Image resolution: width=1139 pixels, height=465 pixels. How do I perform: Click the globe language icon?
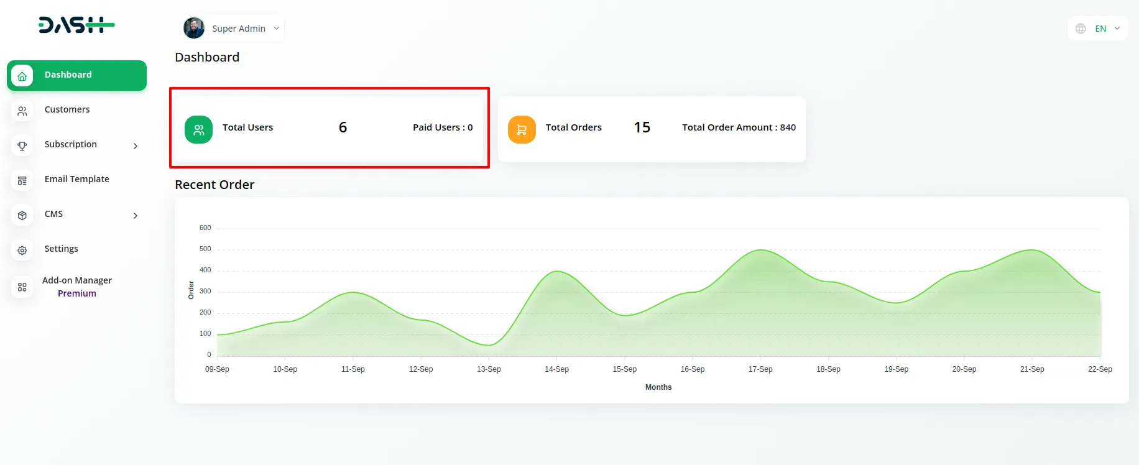click(1081, 29)
